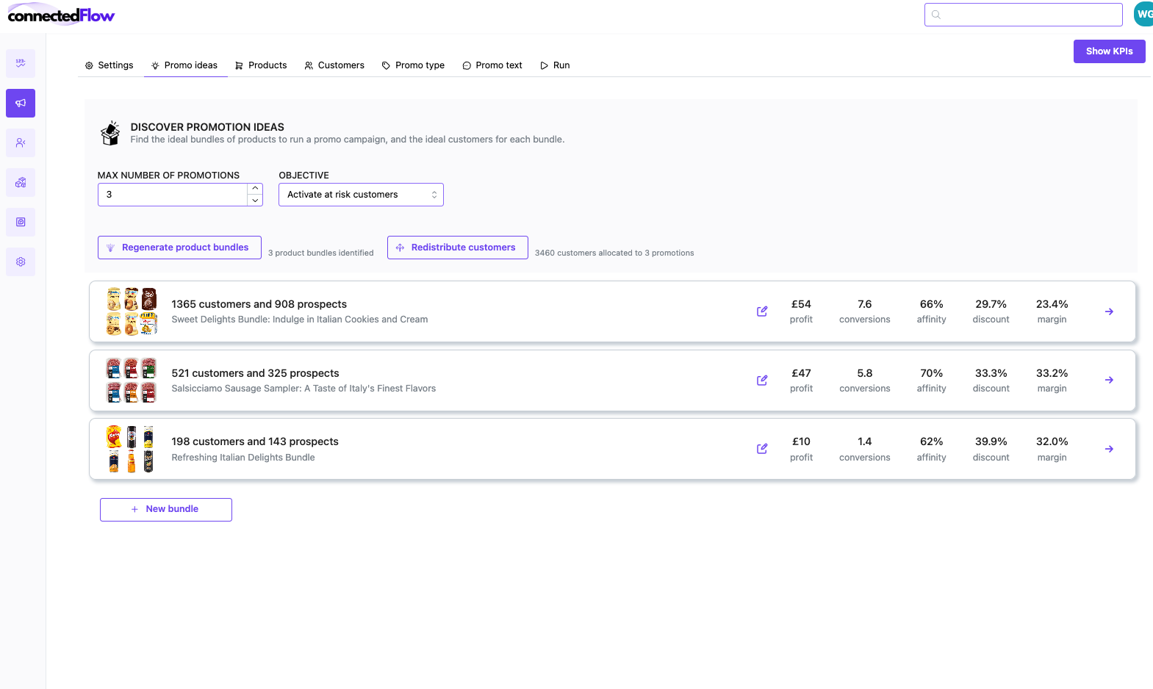Open the megaphone promotions sidebar icon

point(21,103)
